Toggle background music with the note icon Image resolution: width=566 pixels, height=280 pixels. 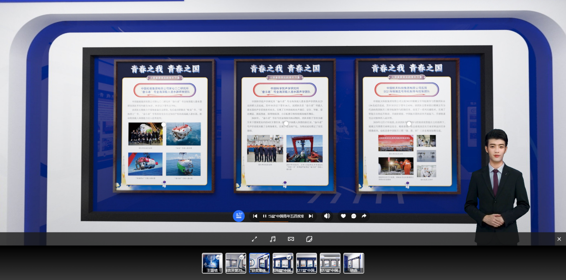pyautogui.click(x=273, y=239)
